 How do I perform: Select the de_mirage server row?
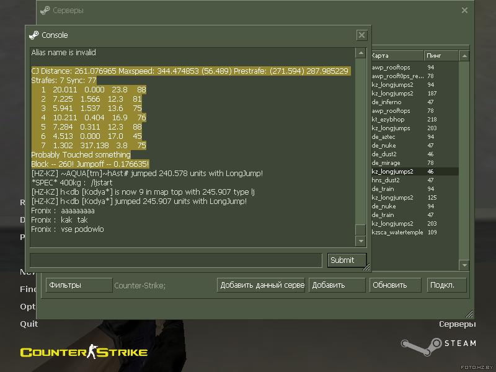click(415, 163)
